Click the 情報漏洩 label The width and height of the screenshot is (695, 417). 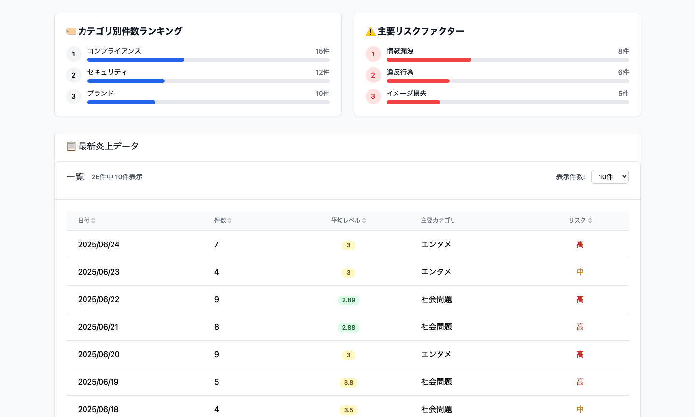click(400, 51)
